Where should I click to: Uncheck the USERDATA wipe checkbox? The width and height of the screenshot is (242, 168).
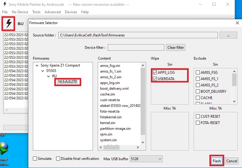point(155,79)
